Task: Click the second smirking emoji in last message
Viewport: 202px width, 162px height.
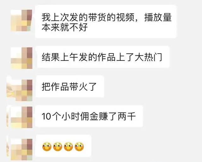Action: (58, 147)
